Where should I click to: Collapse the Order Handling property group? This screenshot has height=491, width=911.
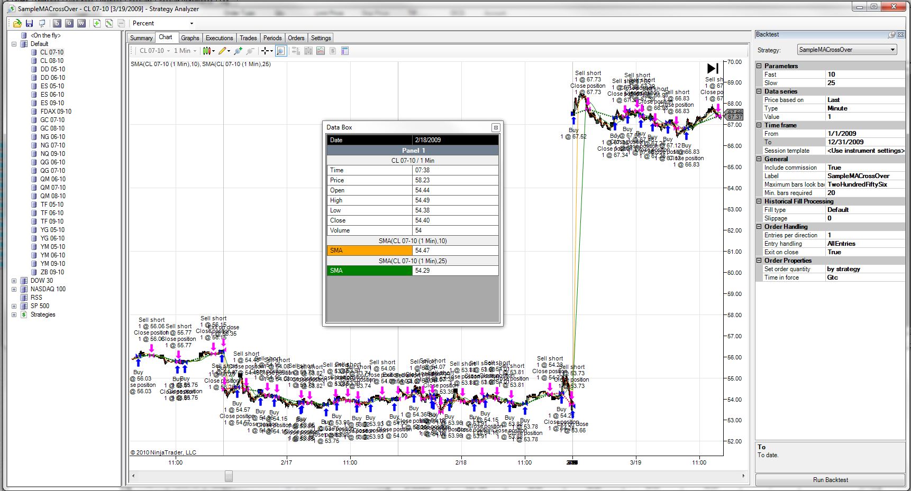point(759,227)
